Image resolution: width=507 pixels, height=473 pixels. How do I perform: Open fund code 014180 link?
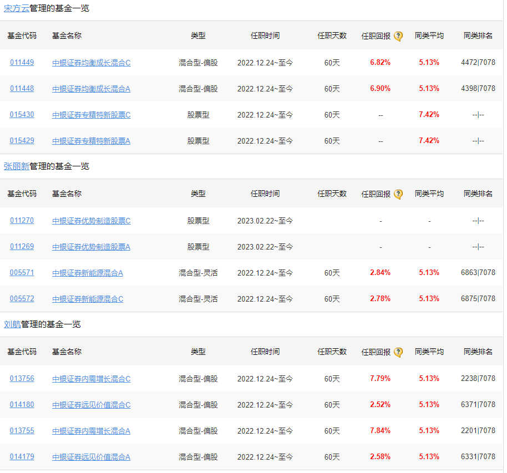point(22,405)
